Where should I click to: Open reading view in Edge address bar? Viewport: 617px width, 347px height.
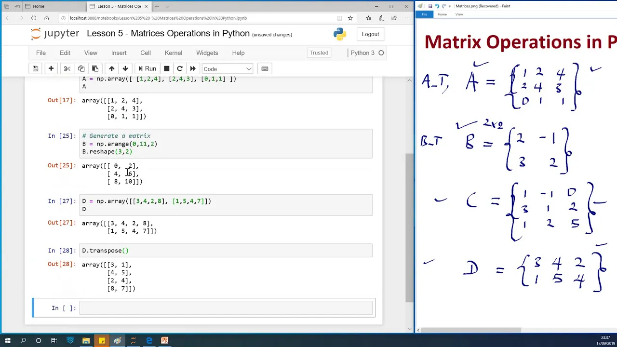340,18
